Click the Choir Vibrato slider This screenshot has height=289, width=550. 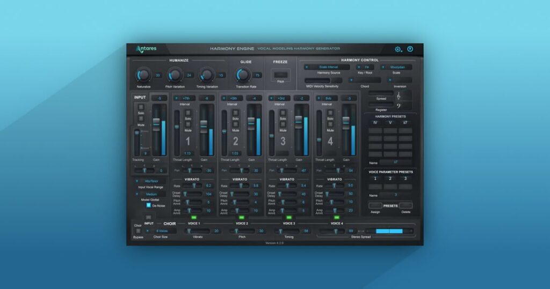coord(198,231)
